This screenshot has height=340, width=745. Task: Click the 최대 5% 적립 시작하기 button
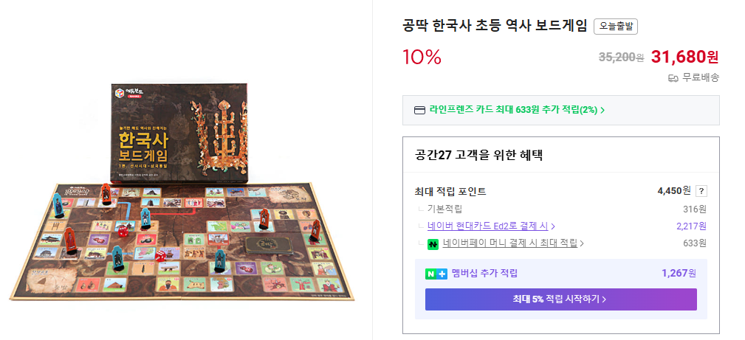coord(560,299)
